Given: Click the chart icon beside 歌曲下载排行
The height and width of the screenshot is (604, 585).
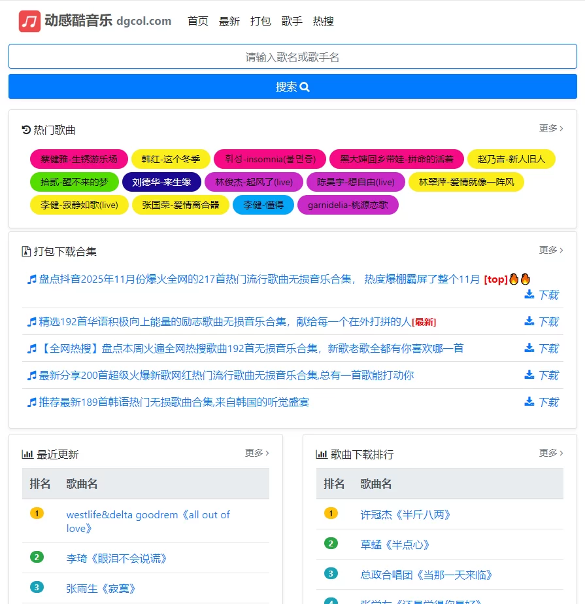Looking at the screenshot, I should point(321,452).
